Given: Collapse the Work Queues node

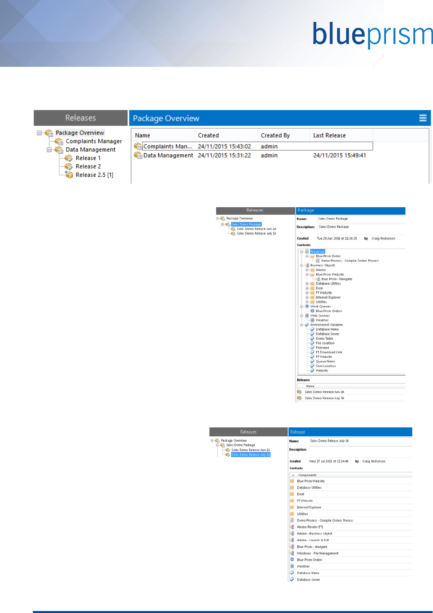Looking at the screenshot, I should point(302,306).
